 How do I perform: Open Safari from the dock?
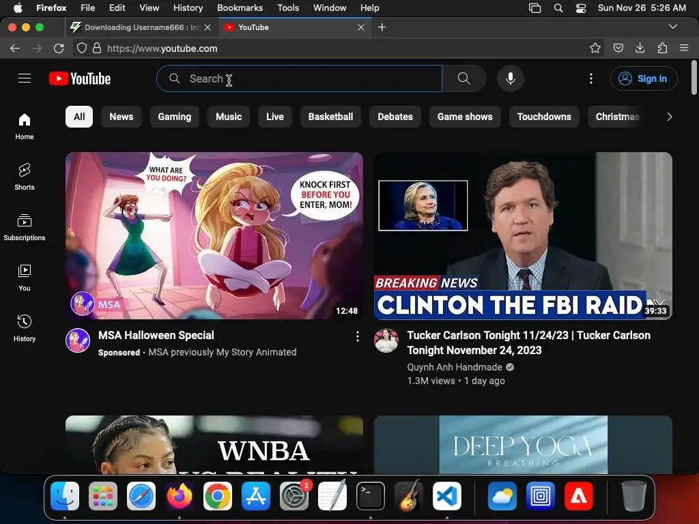(x=141, y=496)
